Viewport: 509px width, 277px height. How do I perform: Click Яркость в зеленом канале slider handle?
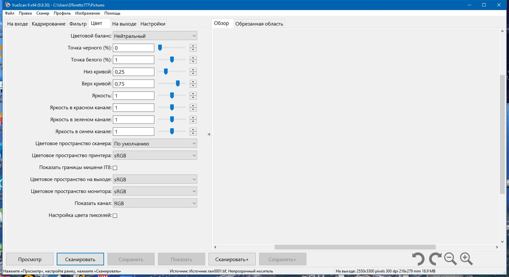(172, 119)
